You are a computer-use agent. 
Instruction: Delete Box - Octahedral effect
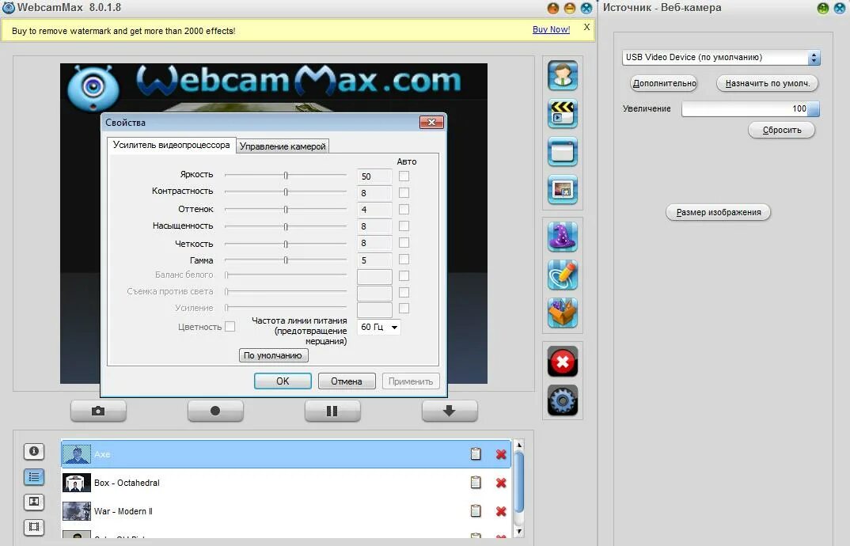[501, 483]
